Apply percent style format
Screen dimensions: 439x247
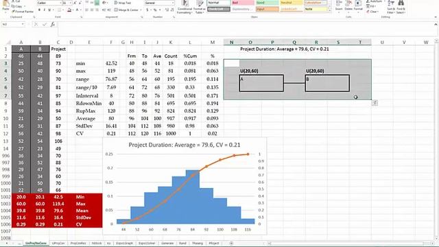(x=155, y=10)
